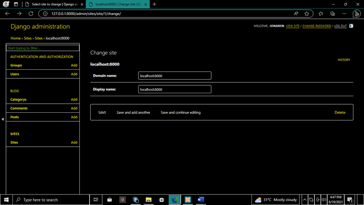Click Save and add another
364x205 pixels.
tap(133, 113)
